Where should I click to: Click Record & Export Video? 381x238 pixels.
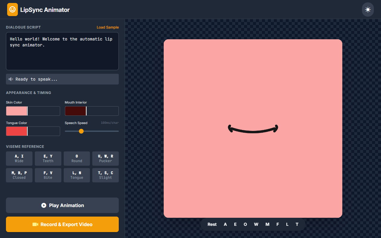pos(62,224)
